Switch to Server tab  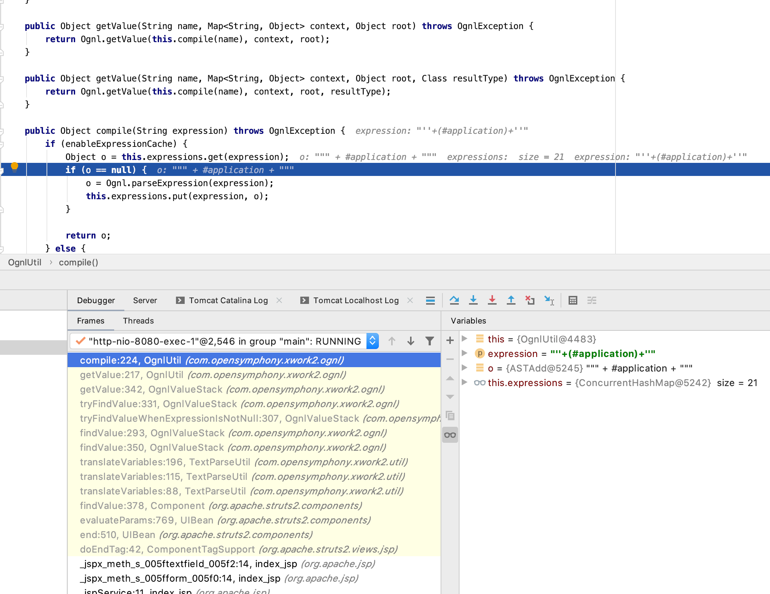(145, 300)
